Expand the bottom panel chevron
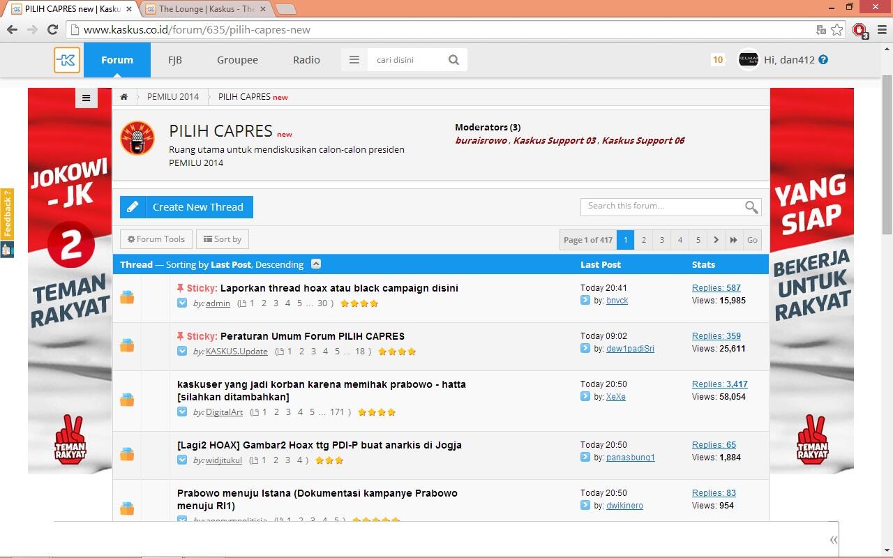Image resolution: width=893 pixels, height=558 pixels. pos(833,540)
